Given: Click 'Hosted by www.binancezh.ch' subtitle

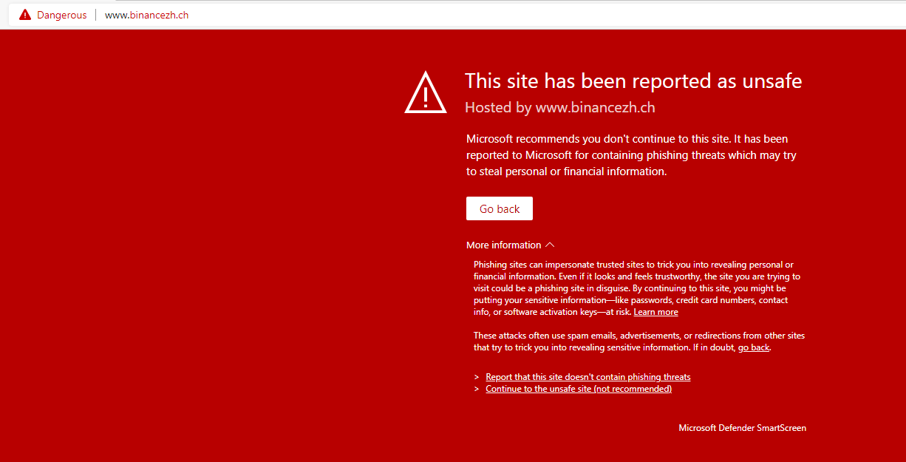Looking at the screenshot, I should (560, 107).
